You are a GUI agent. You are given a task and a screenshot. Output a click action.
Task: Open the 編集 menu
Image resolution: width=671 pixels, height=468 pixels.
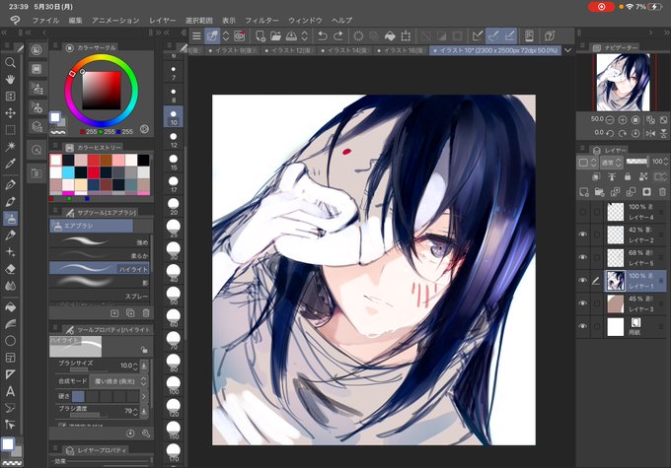pos(75,20)
